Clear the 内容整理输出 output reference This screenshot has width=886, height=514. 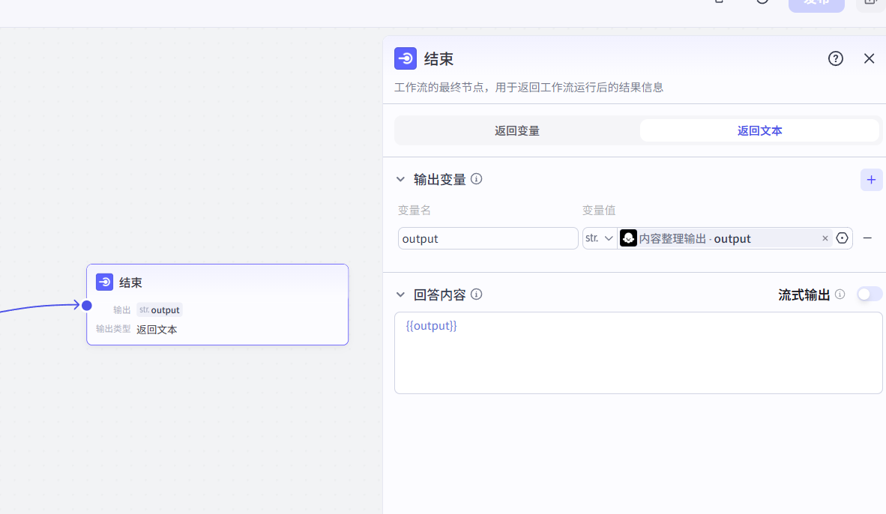pyautogui.click(x=825, y=238)
